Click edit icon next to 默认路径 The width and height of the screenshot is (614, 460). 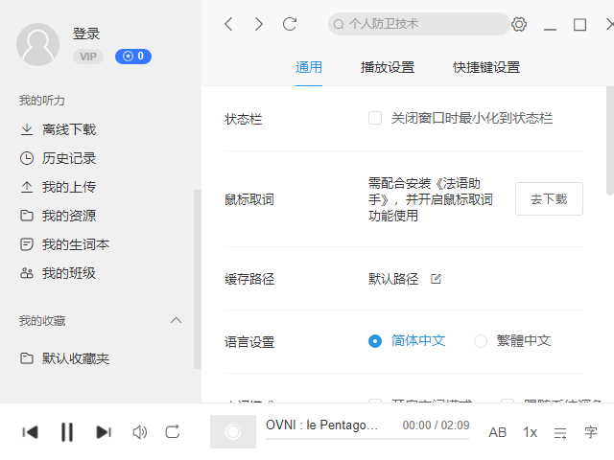coord(436,279)
